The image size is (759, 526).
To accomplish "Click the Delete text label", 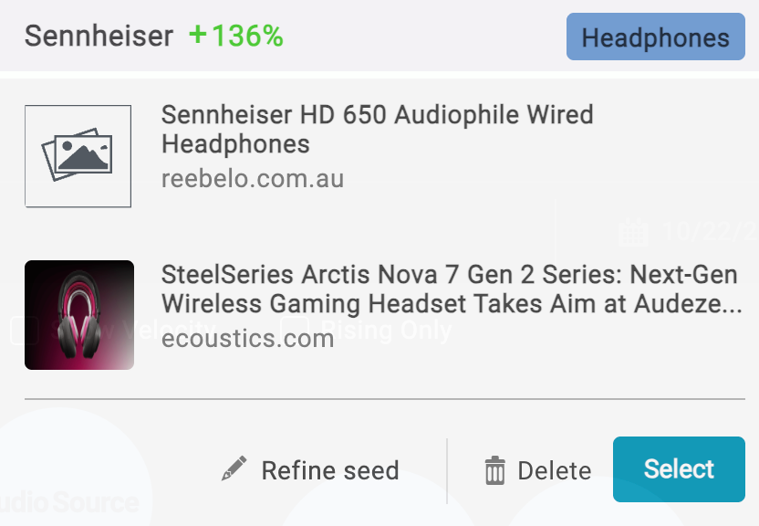I will (554, 470).
